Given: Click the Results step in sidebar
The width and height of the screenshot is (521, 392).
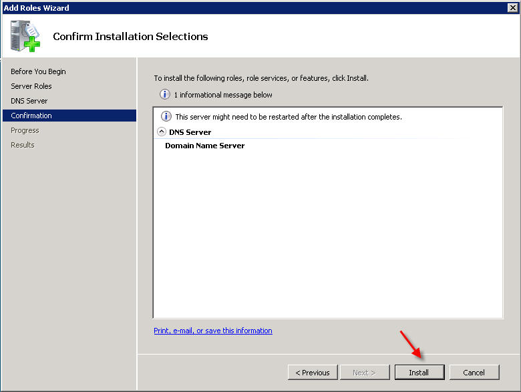Looking at the screenshot, I should pos(23,145).
